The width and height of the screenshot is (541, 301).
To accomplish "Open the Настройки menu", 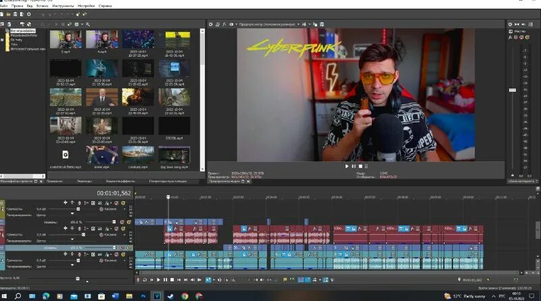I will point(86,6).
